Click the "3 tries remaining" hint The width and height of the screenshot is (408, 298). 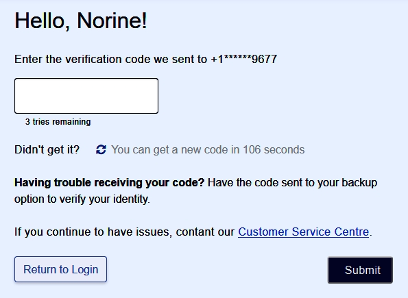coord(58,122)
